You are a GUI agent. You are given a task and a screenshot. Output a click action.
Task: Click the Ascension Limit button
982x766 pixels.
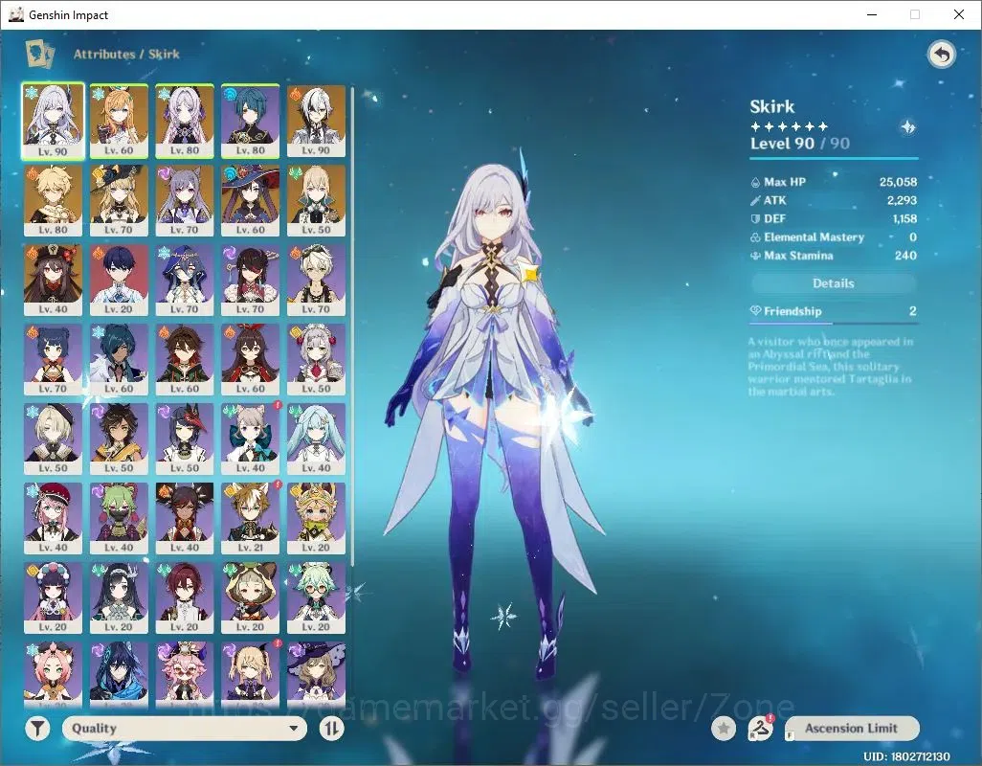point(852,728)
